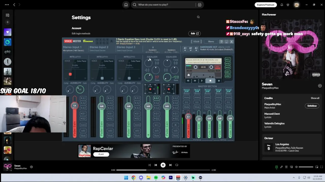Add Sevan to Liked Songs in player bar
325x182 pixels.
coord(31,167)
